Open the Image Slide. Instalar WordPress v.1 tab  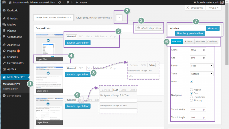53,17
